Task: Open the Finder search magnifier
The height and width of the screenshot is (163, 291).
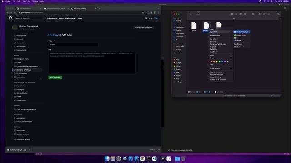Action: 278,14
